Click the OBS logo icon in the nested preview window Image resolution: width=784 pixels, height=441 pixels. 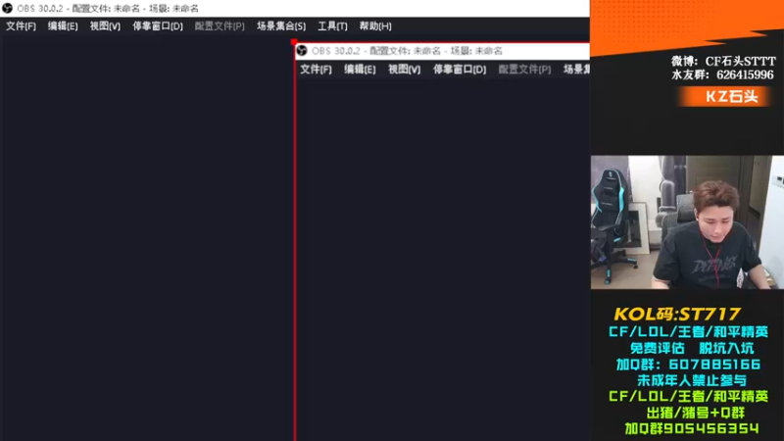pyautogui.click(x=302, y=51)
